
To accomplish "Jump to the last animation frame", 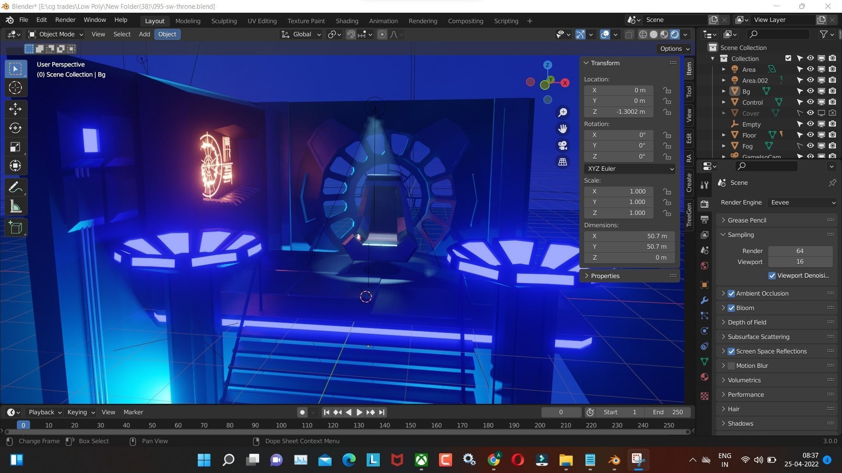I will (x=381, y=412).
